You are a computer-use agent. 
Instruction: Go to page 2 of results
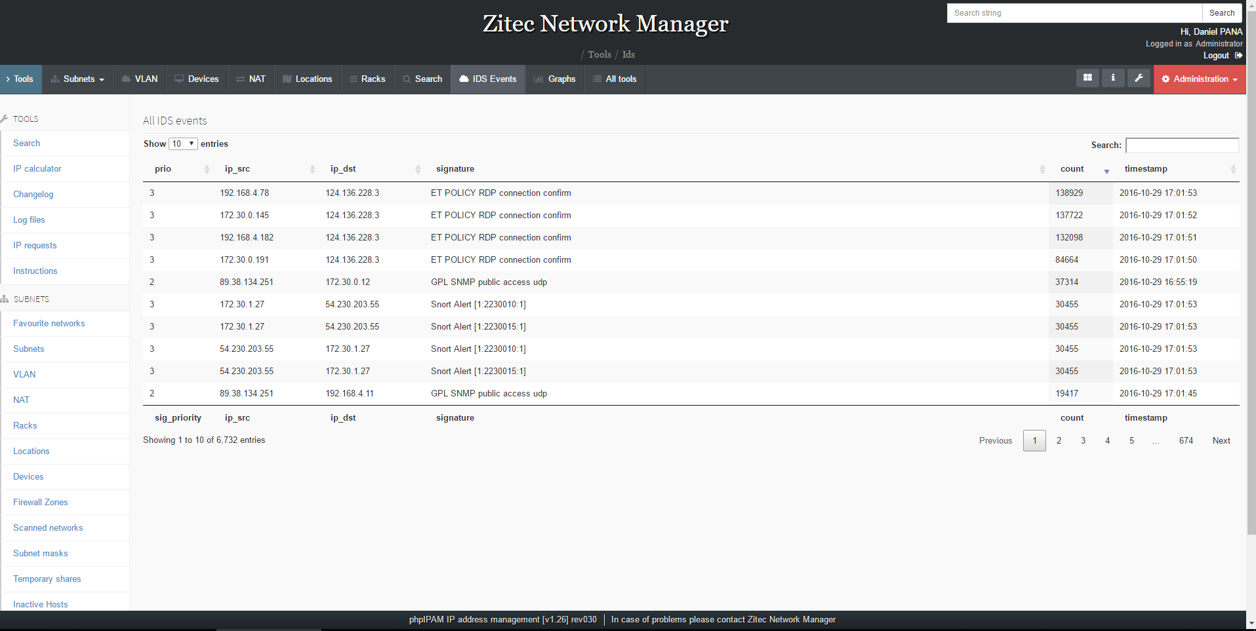point(1059,440)
